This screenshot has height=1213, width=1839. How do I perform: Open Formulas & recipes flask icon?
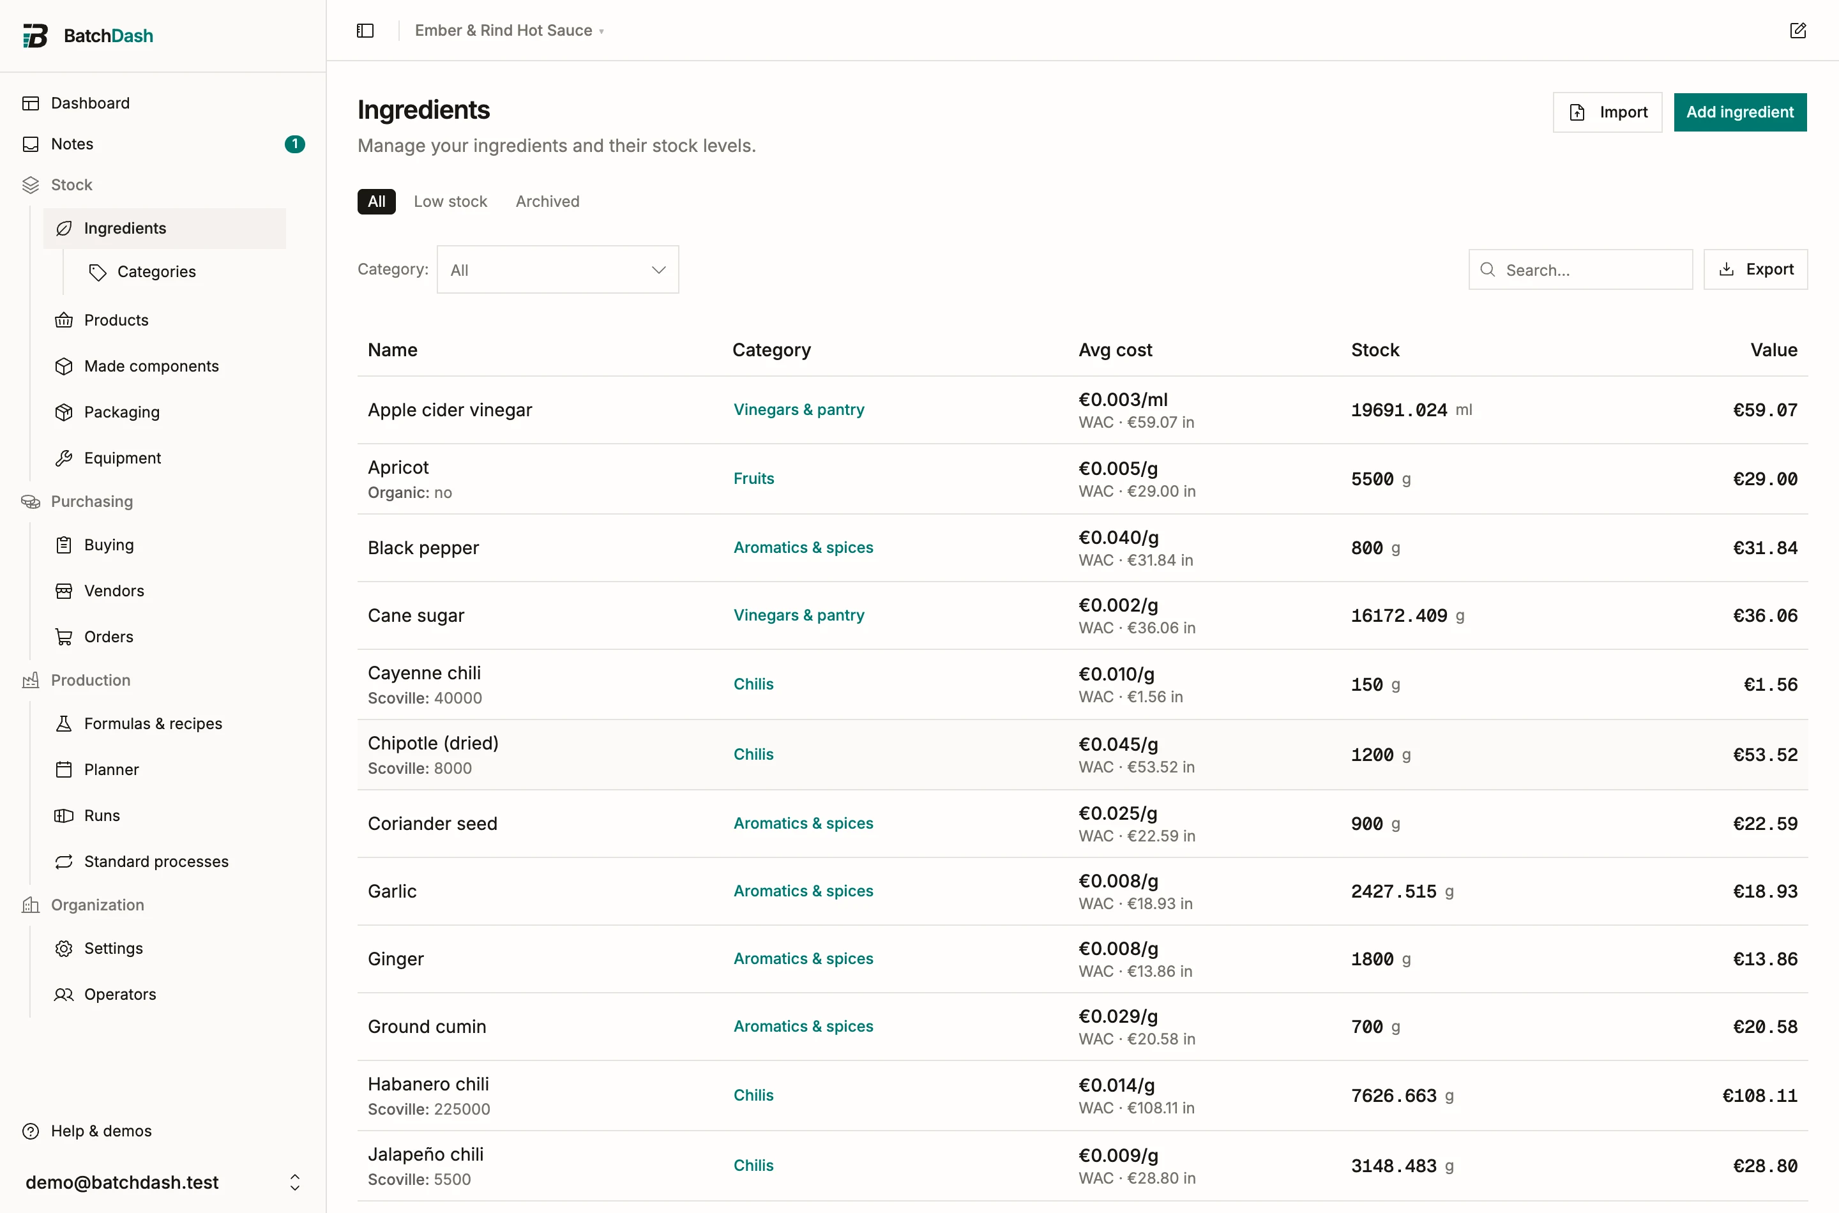coord(64,723)
